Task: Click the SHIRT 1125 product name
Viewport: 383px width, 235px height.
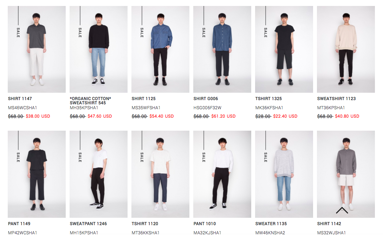Action: tap(144, 99)
